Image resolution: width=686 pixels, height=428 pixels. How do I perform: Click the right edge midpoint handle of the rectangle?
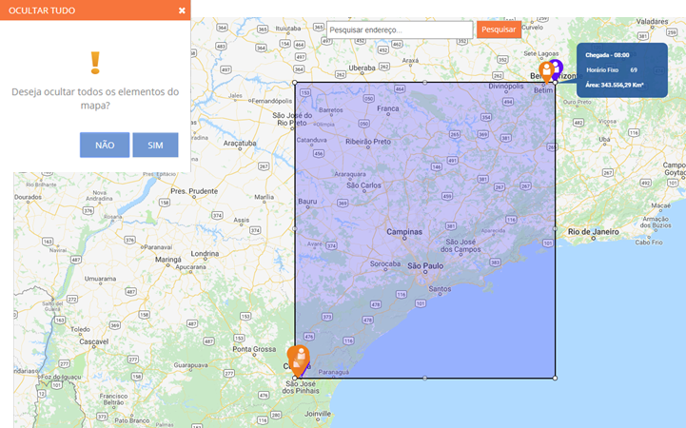(556, 228)
